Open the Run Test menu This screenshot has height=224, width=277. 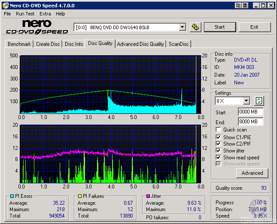pyautogui.click(x=25, y=14)
